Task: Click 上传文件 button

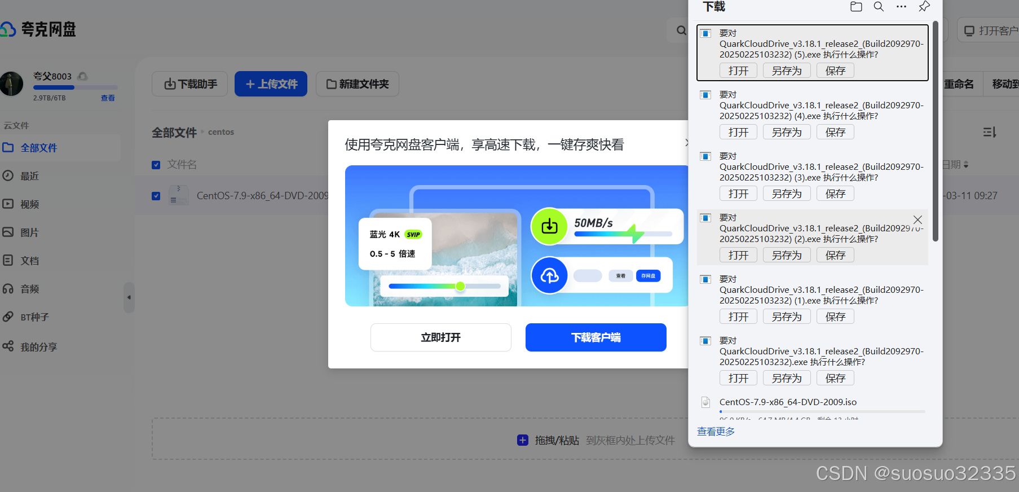Action: coord(271,84)
